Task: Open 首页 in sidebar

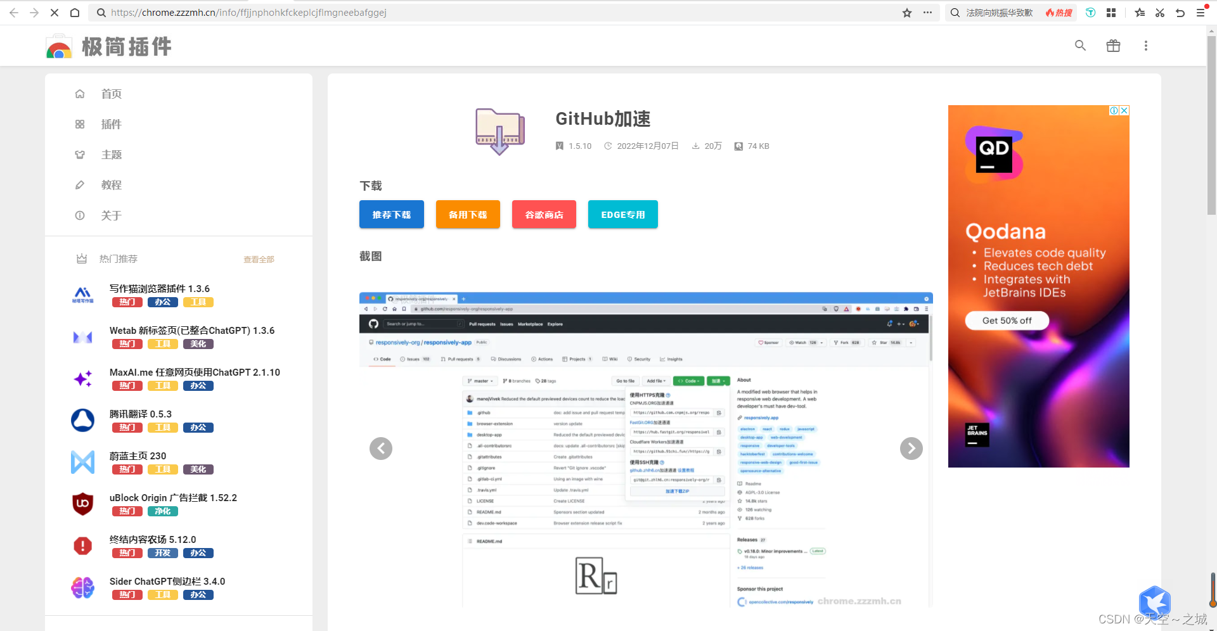Action: [112, 94]
